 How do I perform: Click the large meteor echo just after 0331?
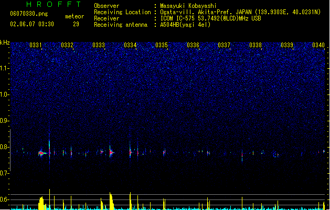(42, 153)
